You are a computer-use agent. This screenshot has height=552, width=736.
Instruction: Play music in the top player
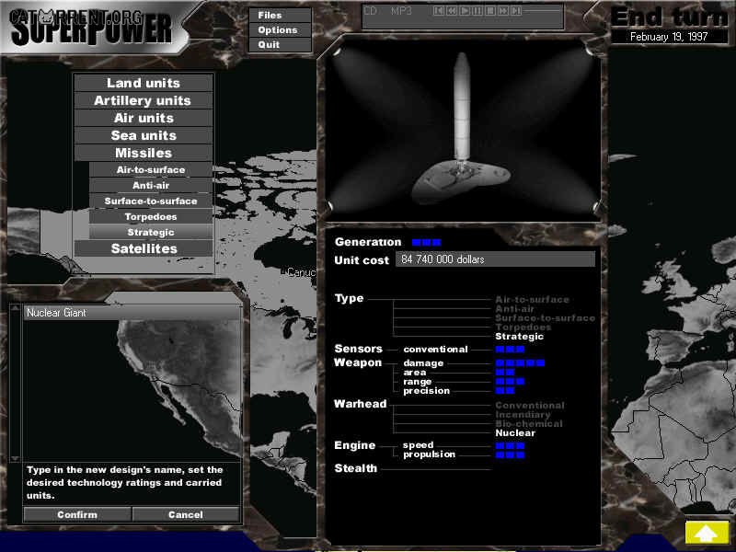pyautogui.click(x=465, y=11)
